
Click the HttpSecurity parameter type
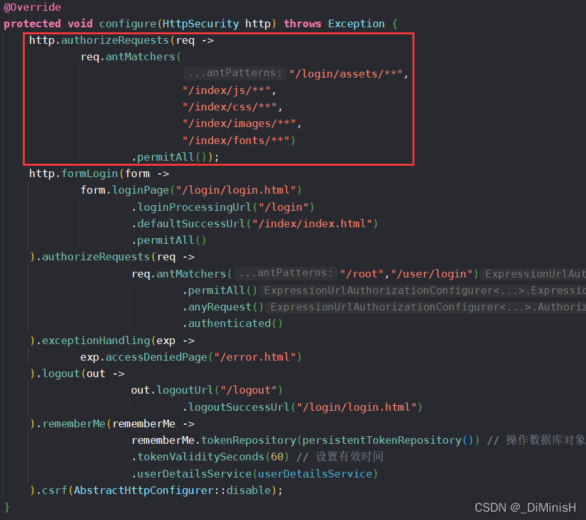tap(201, 24)
